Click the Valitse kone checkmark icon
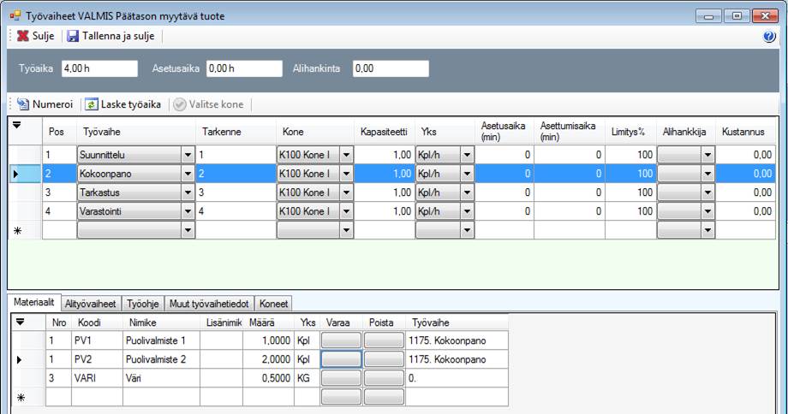The image size is (788, 414). pyautogui.click(x=179, y=103)
